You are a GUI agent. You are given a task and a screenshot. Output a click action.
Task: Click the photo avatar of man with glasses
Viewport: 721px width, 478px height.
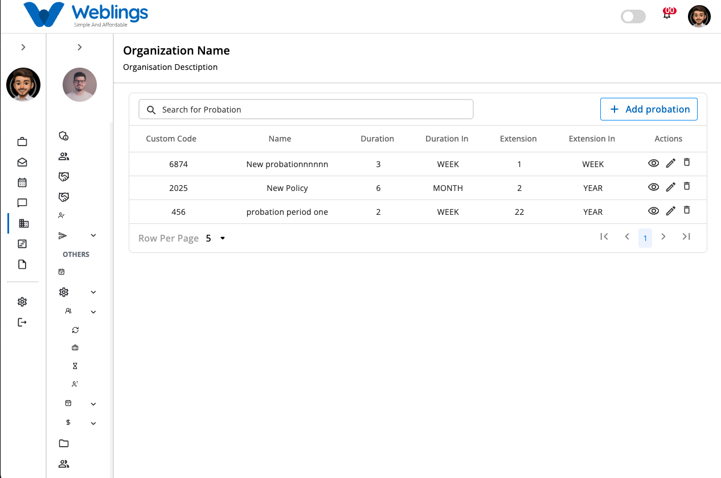pos(80,85)
